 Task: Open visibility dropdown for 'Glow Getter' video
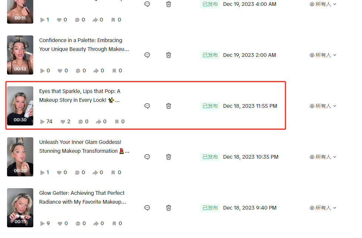coord(323,208)
